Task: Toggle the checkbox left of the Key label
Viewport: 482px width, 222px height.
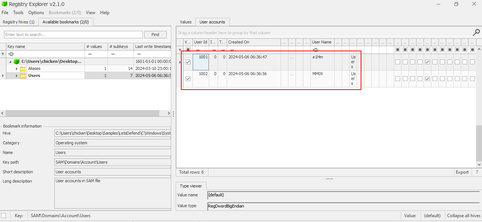Action: [x=4, y=216]
